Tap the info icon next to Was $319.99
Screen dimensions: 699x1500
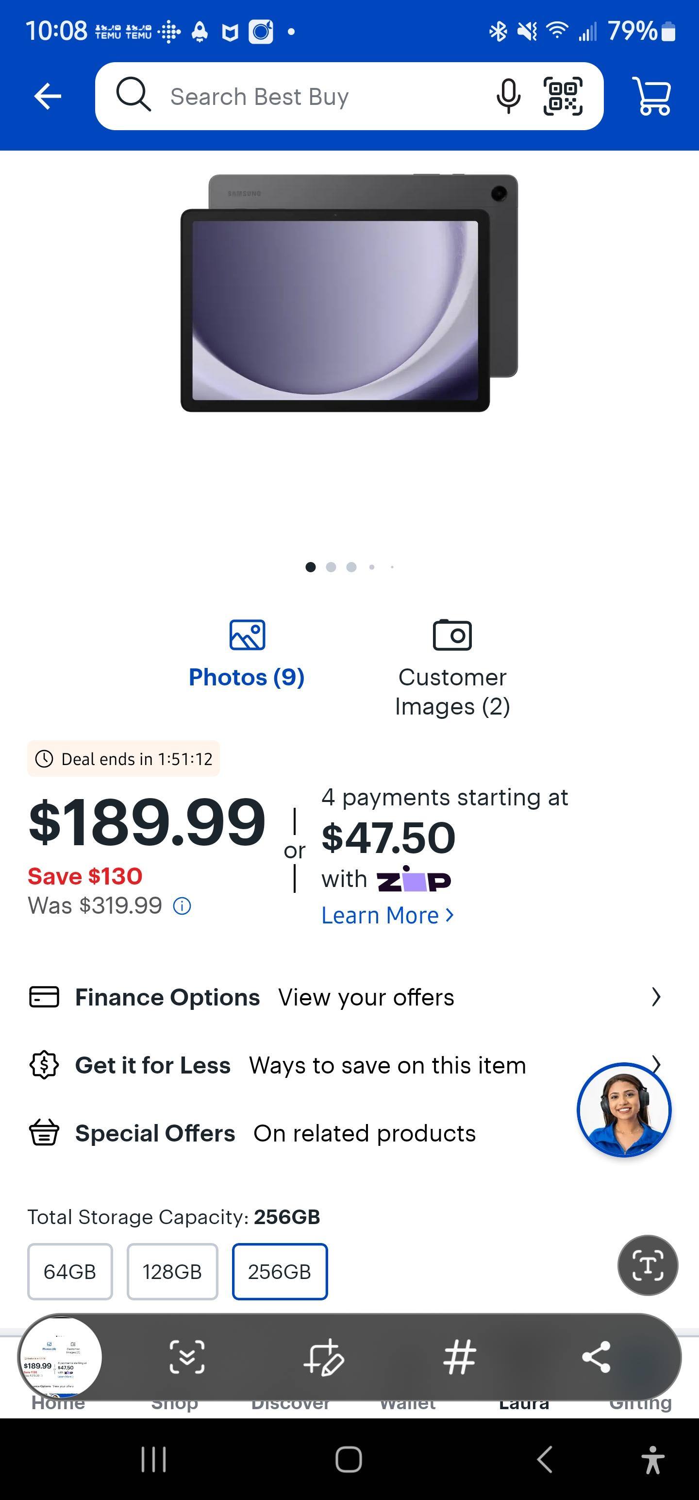point(182,905)
